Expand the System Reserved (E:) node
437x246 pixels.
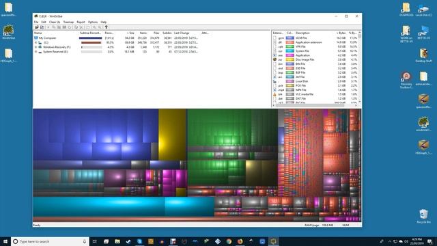36,52
